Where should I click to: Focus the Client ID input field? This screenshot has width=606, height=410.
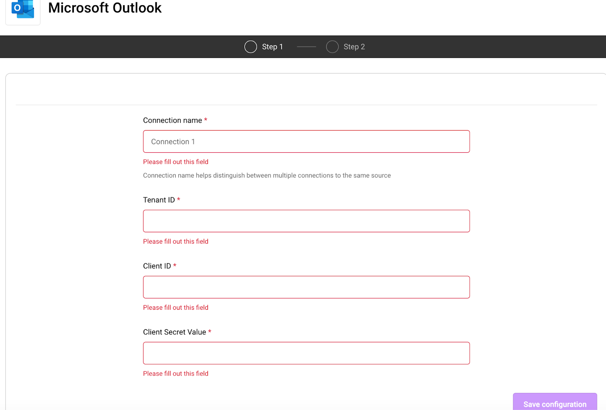click(x=306, y=287)
